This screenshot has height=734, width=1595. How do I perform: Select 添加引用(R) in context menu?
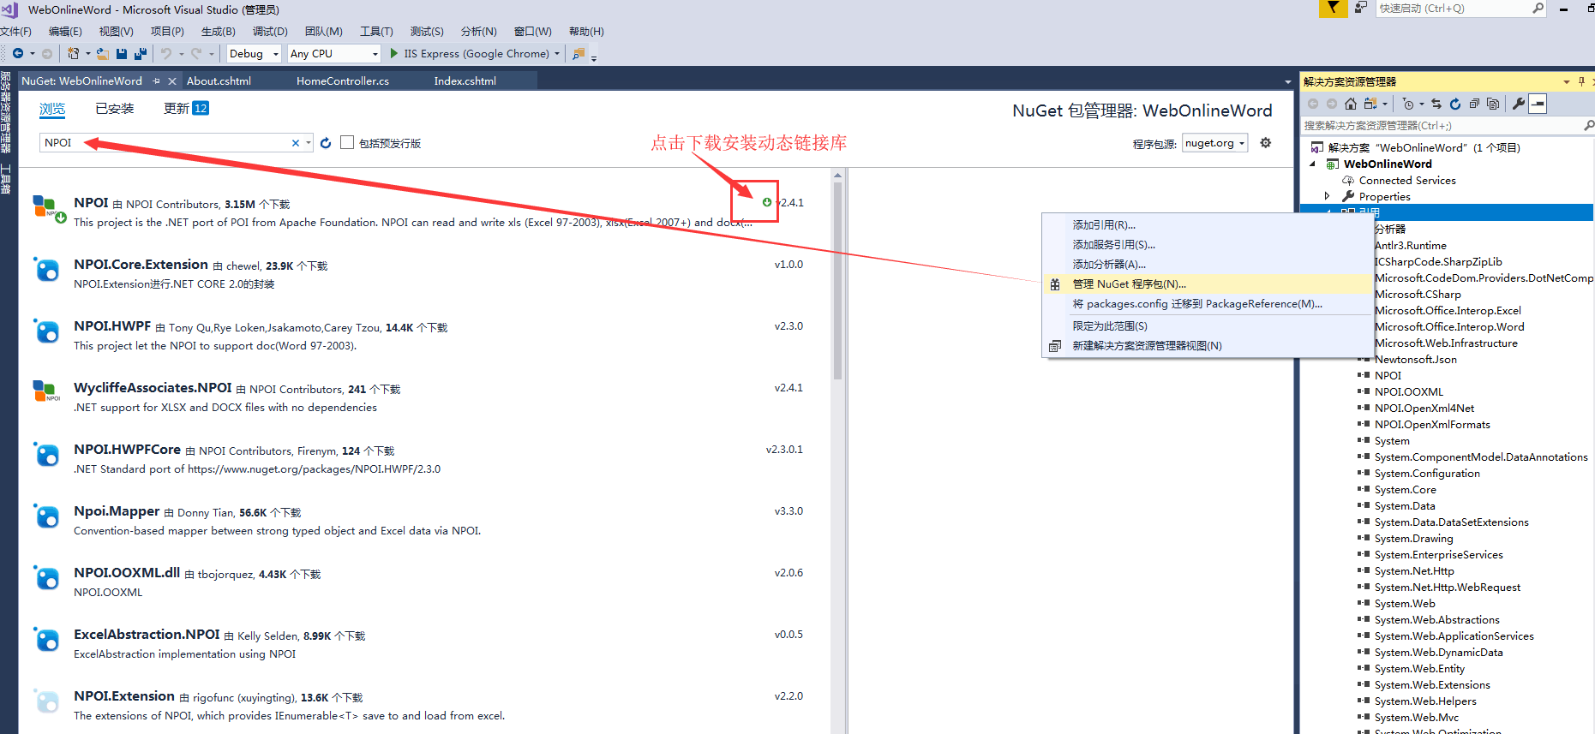(x=1208, y=224)
